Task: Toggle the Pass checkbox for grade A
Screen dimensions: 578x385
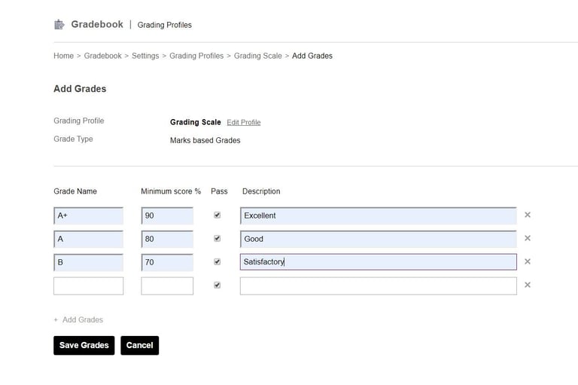Action: pyautogui.click(x=218, y=238)
